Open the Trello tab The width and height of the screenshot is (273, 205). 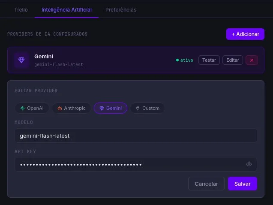pos(21,10)
